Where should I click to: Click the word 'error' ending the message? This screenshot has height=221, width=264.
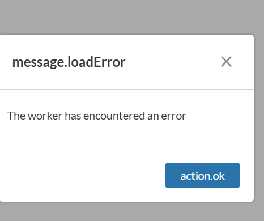(173, 116)
